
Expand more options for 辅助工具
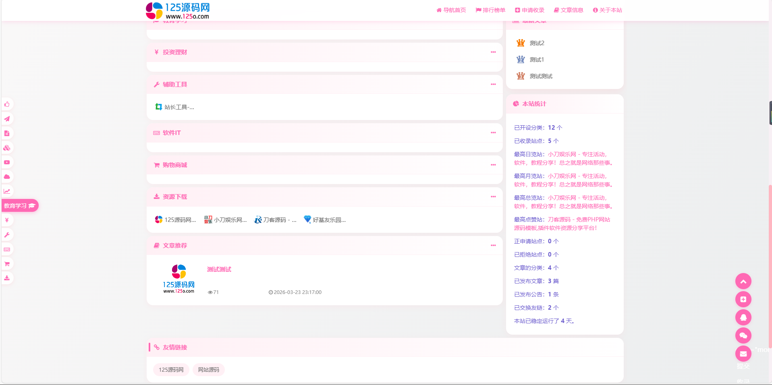tap(493, 84)
